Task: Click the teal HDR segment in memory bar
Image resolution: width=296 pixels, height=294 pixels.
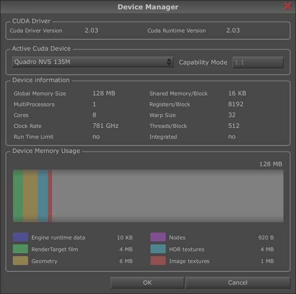Action: point(43,196)
